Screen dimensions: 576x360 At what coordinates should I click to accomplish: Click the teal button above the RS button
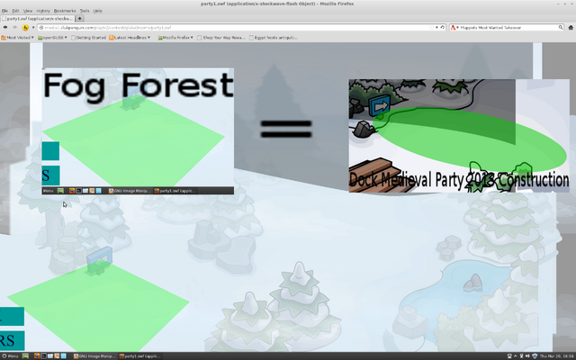point(12,316)
